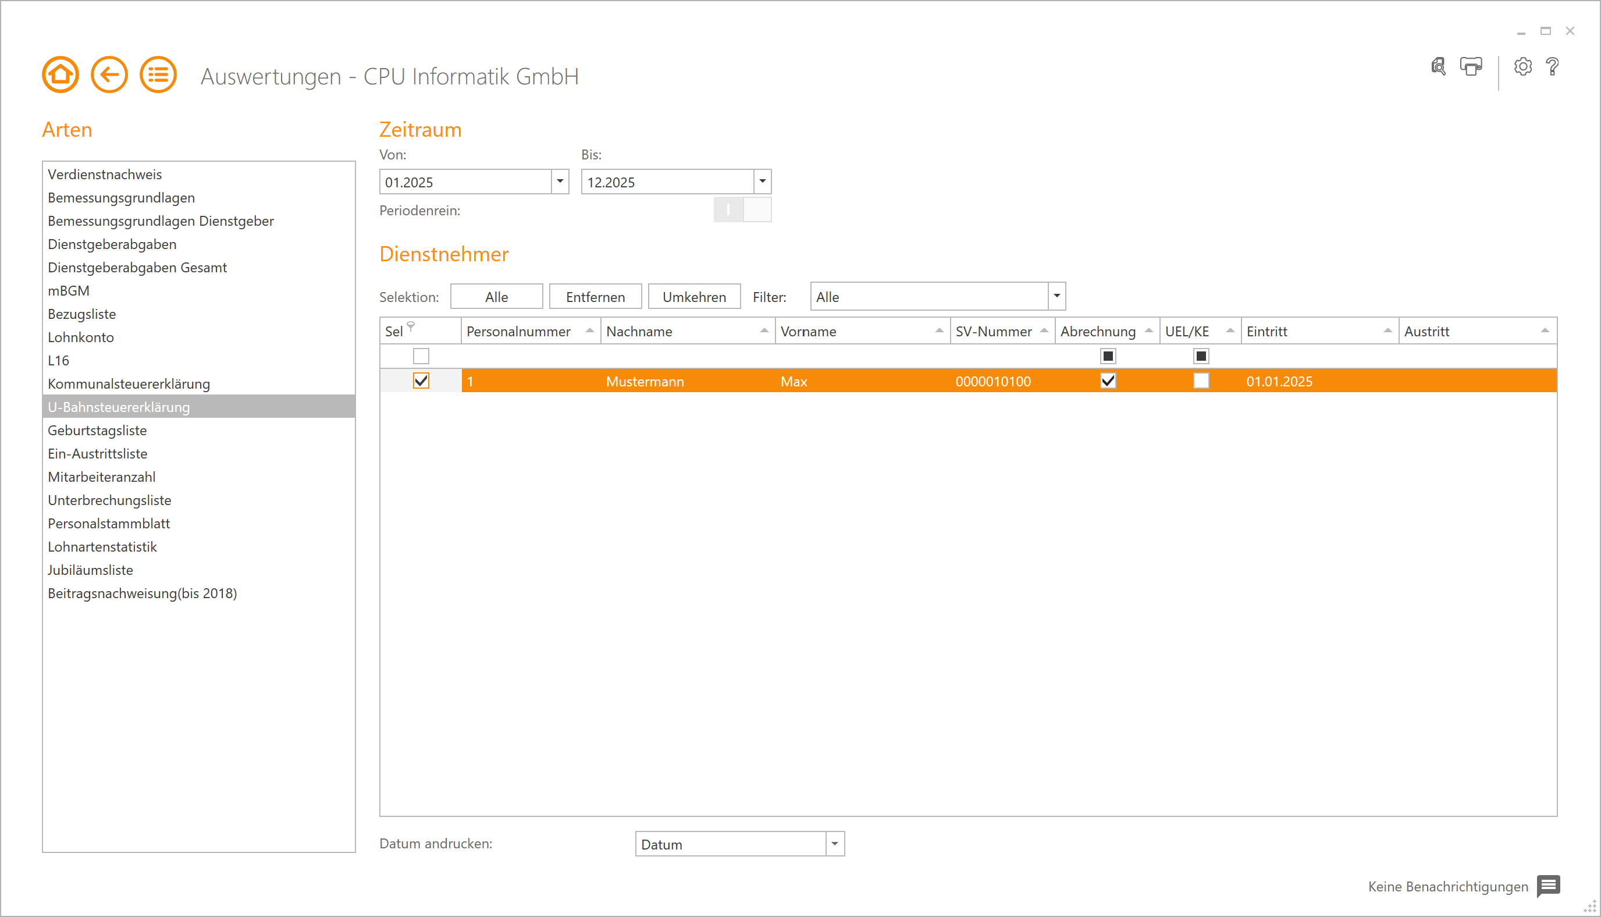Uncheck Sel checkbox for Mustermann row
Viewport: 1601px width, 917px height.
click(421, 381)
